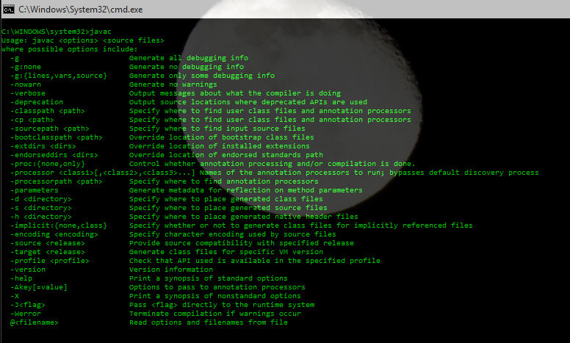Click the cmd.exe icon in title bar
This screenshot has width=570, height=343.
click(x=10, y=9)
